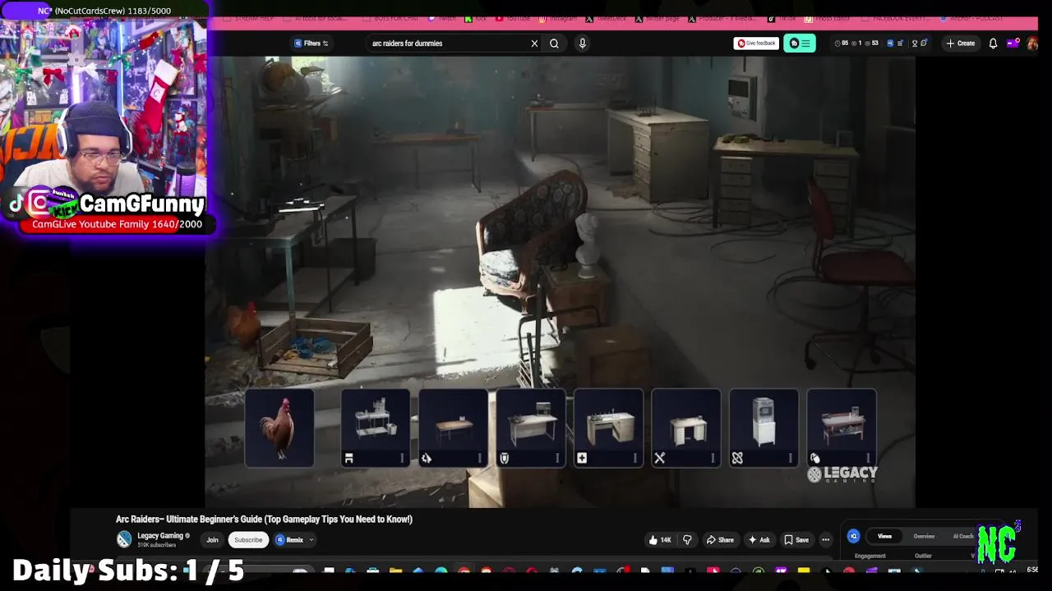Like the video with thumbs up 14K
Viewport: 1052px width, 591px height.
(660, 540)
